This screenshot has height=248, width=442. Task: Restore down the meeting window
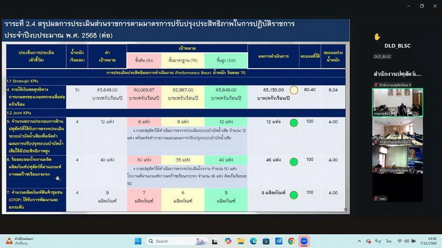pos(422,6)
